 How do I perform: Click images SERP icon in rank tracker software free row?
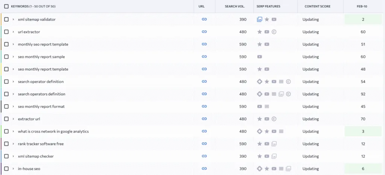click(x=274, y=144)
